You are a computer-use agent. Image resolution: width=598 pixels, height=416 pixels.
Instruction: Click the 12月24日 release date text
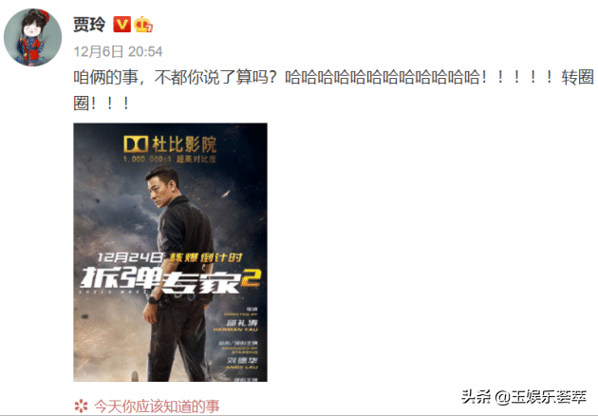(x=130, y=257)
